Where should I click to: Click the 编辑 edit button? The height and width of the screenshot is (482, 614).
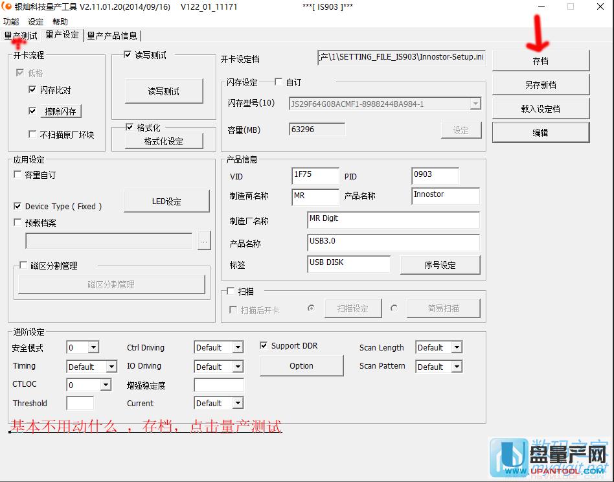[540, 132]
